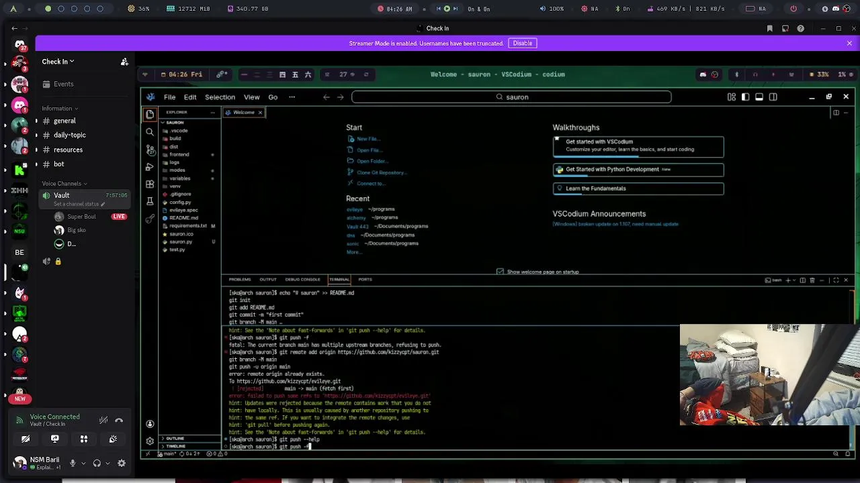Toggle Secondary Side Bar from title bar
Screen dimensions: 860x483
(773, 97)
